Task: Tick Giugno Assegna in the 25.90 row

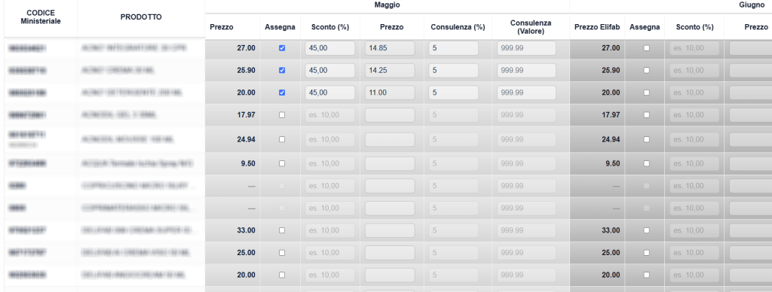Action: (x=646, y=70)
